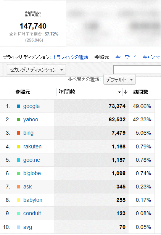161x235 pixels.
Task: Open the rakuten source link
Action: (32, 146)
